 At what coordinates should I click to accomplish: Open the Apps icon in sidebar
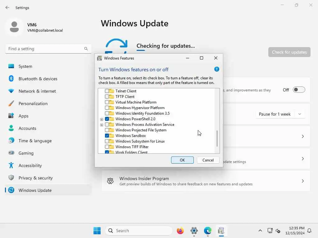point(11,116)
